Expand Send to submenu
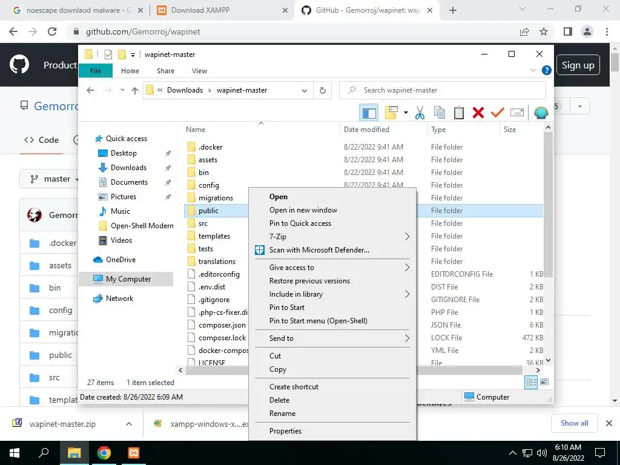Viewport: 620px width, 465px height. click(x=332, y=338)
